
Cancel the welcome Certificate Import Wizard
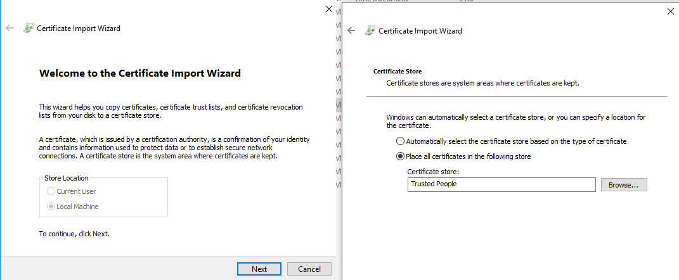[309, 269]
